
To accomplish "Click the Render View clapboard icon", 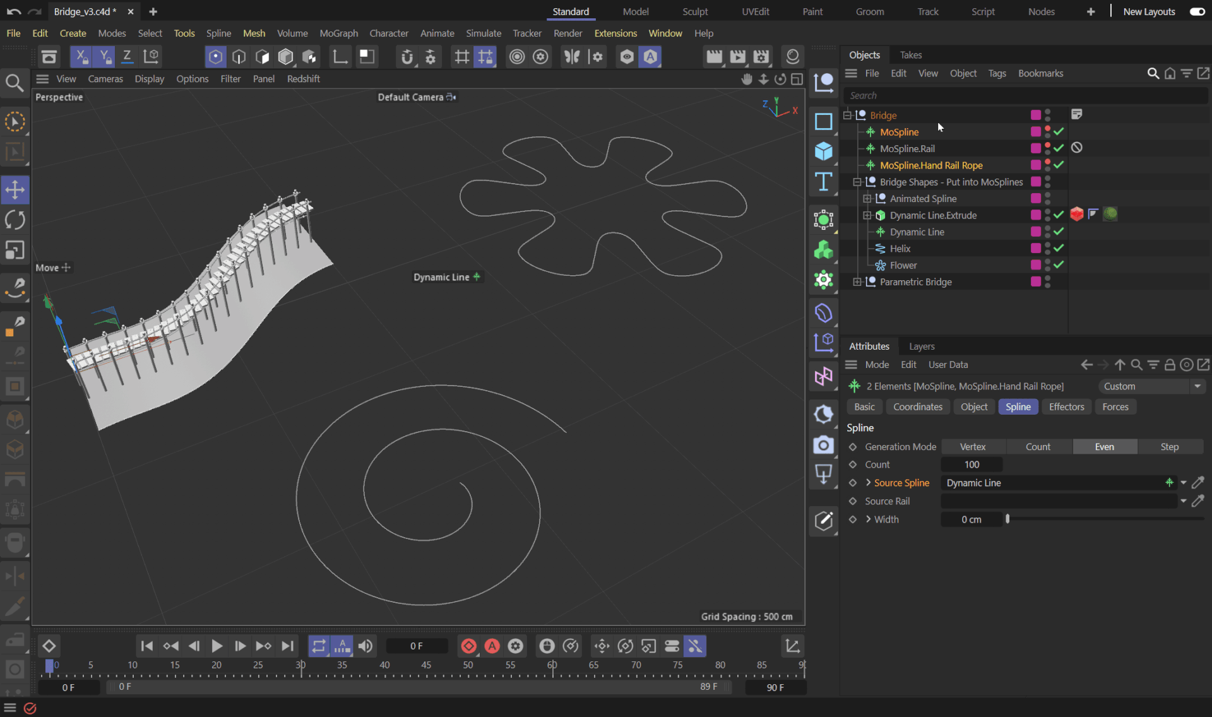I will pyautogui.click(x=714, y=57).
